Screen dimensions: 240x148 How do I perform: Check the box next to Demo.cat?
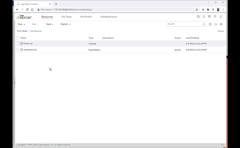[x=18, y=43]
